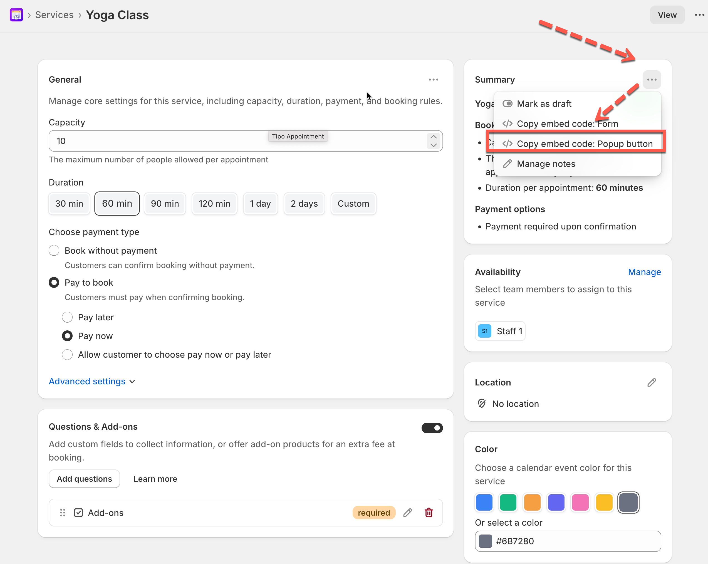Screen dimensions: 708x564
Task: Open the General section three-dot menu
Action: 433,80
